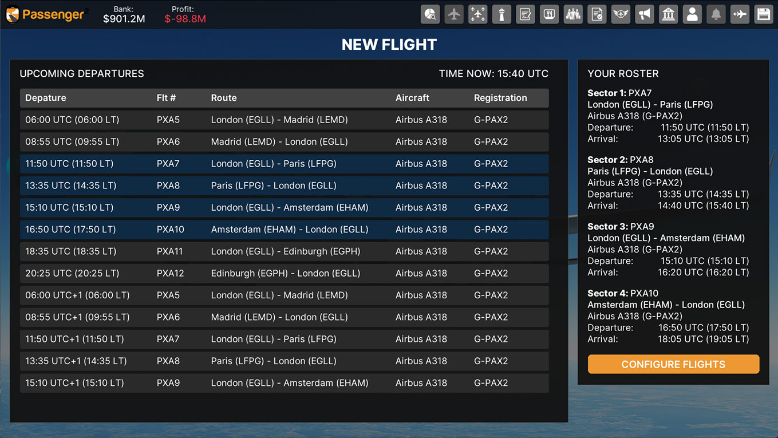This screenshot has width=778, height=438.
Task: Open the bank building icon
Action: click(668, 14)
